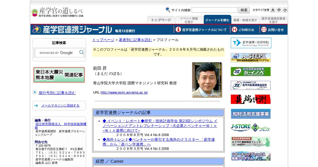Click the 経歴 / Career section heading
This screenshot has height=167, width=318.
(158, 161)
